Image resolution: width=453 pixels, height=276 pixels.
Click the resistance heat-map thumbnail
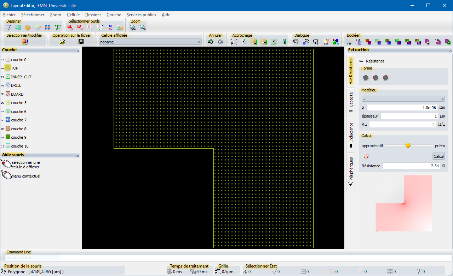coord(404,203)
